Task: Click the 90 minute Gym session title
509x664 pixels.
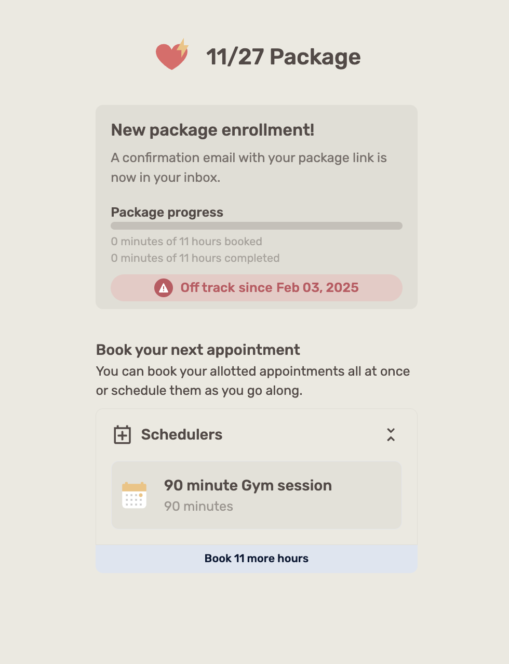Action: pos(248,485)
